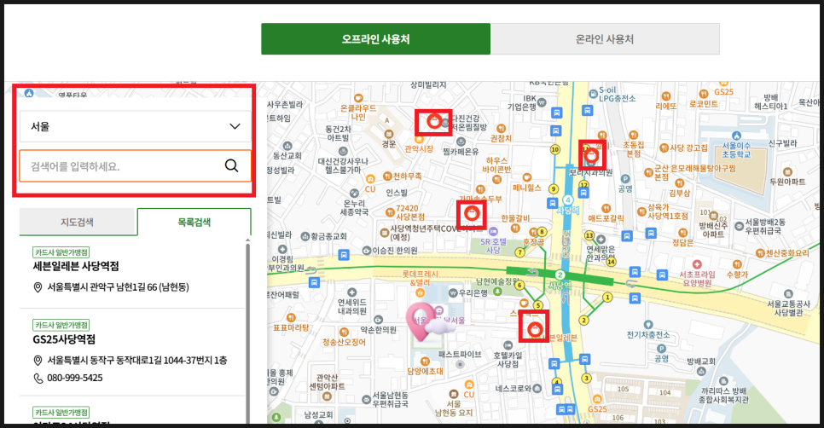Click the 까리따스 방배 종합사회복지관 label

click(723, 395)
